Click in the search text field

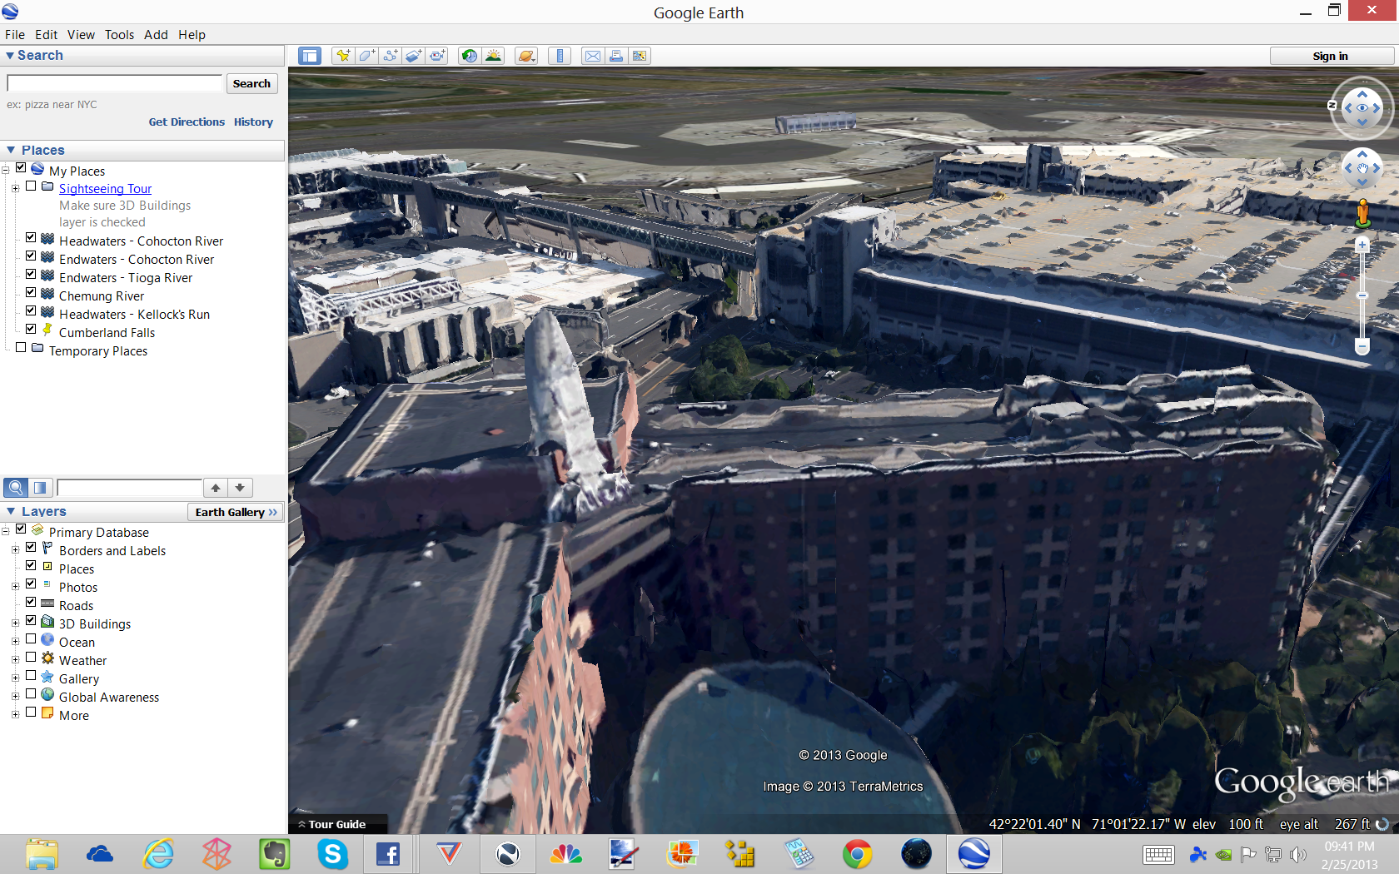[x=115, y=83]
